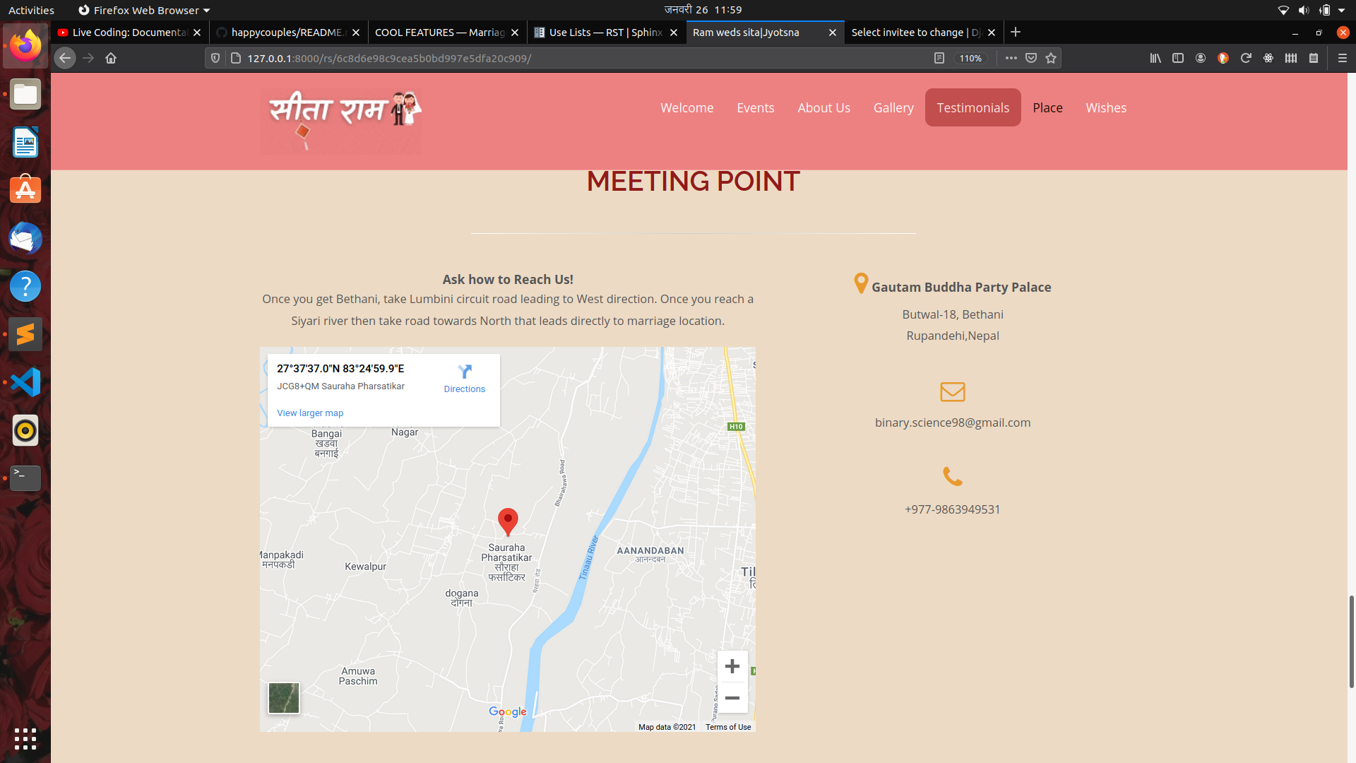Click the reload circular arrow extension icon
Image resolution: width=1356 pixels, height=763 pixels.
(x=1246, y=58)
